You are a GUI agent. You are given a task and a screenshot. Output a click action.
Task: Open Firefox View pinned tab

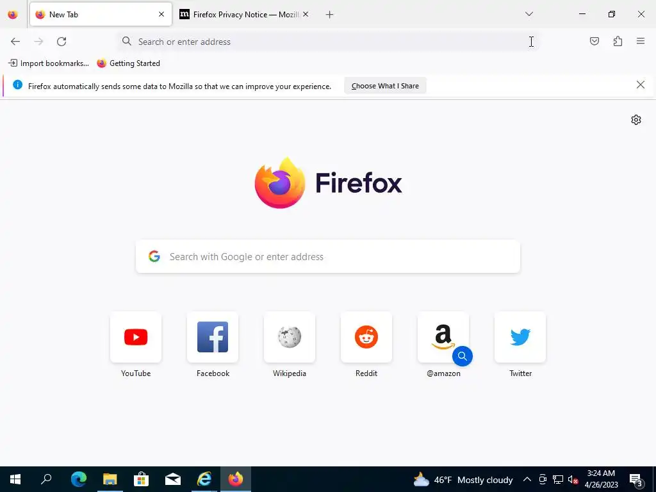13,15
